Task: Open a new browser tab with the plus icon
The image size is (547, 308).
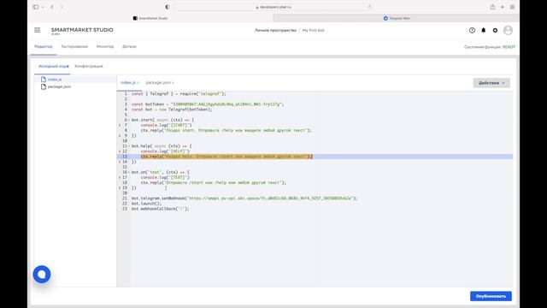Action: tap(503, 7)
